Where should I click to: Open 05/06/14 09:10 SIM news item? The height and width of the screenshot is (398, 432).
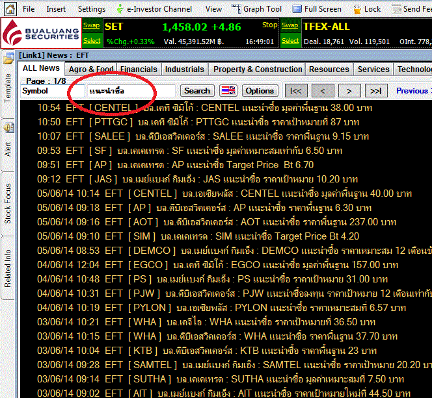[198, 236]
